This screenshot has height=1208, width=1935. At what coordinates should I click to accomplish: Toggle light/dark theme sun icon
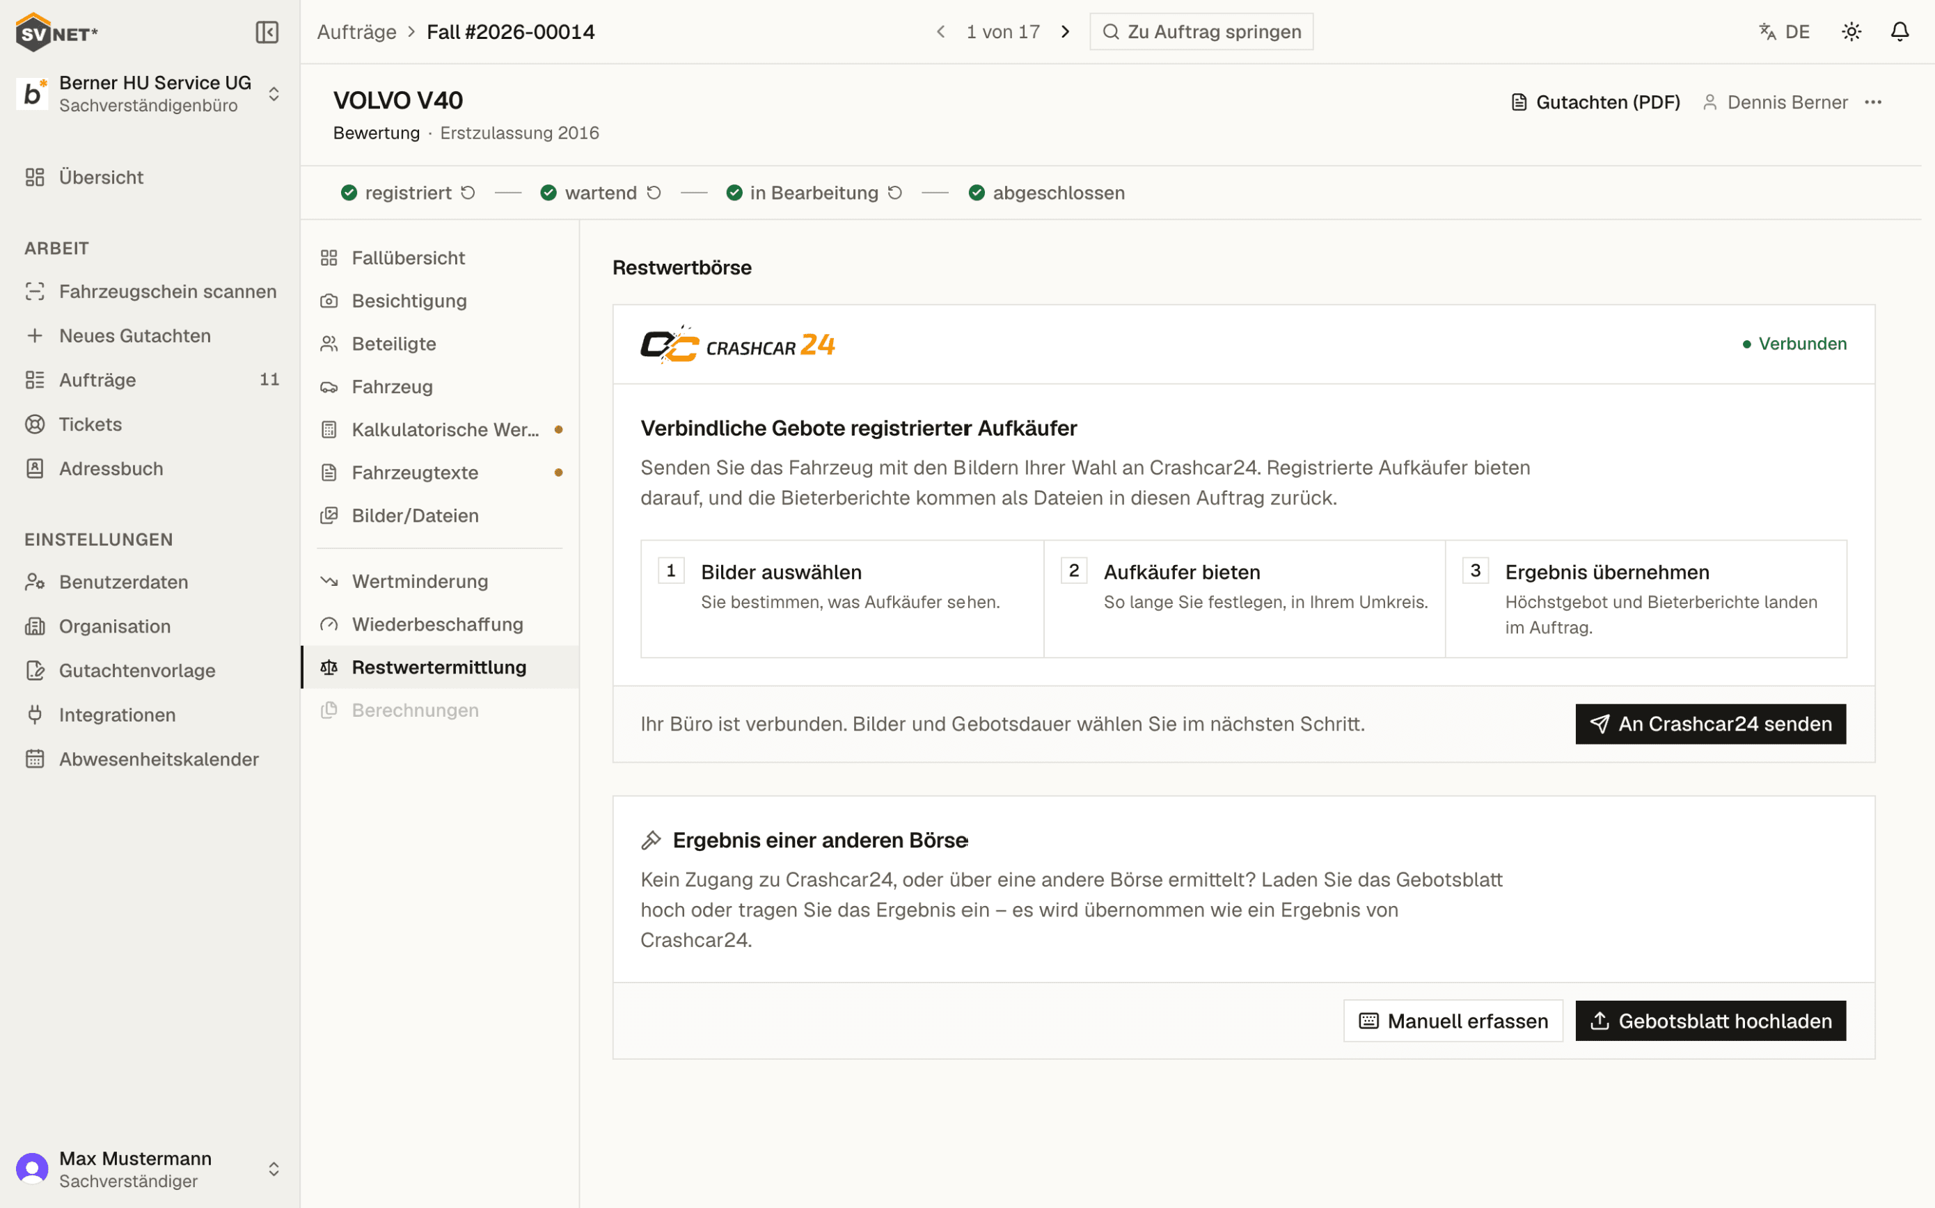point(1851,31)
